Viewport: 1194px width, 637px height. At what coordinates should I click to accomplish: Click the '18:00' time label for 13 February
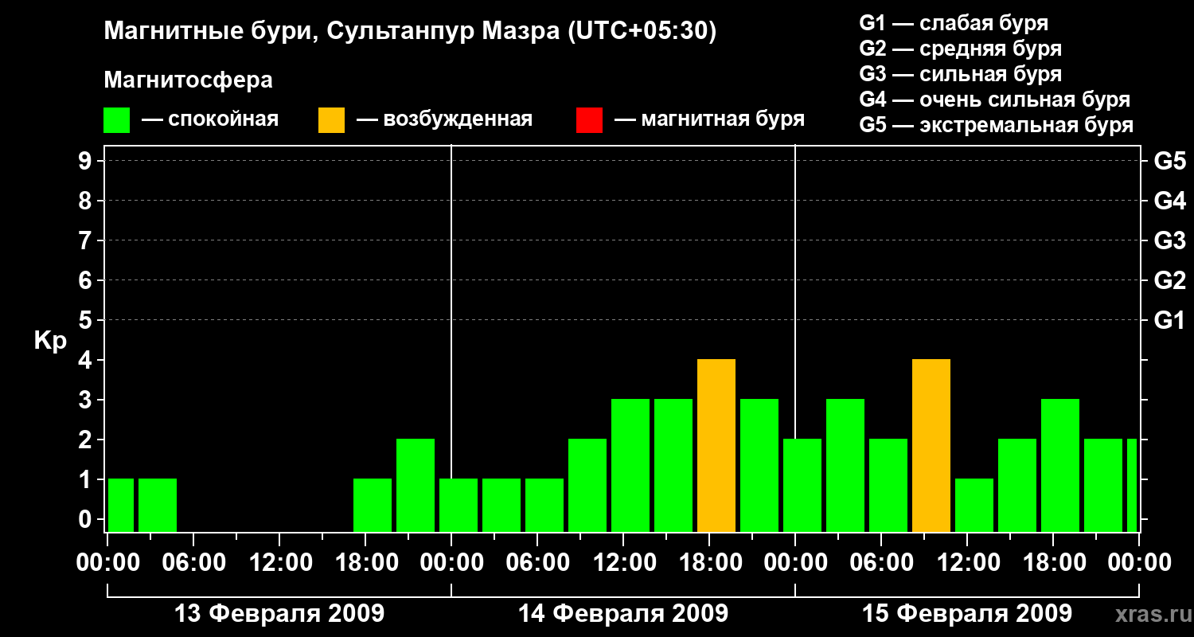pos(365,563)
